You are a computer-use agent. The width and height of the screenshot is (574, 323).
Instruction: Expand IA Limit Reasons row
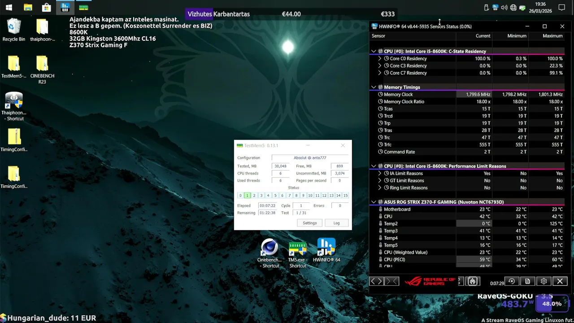(x=380, y=173)
